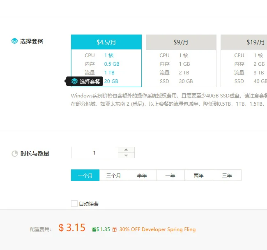Enable the 自动续费 checkbox
267x250 pixels.
74,204
